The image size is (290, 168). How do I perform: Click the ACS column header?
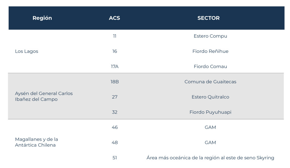(114, 18)
